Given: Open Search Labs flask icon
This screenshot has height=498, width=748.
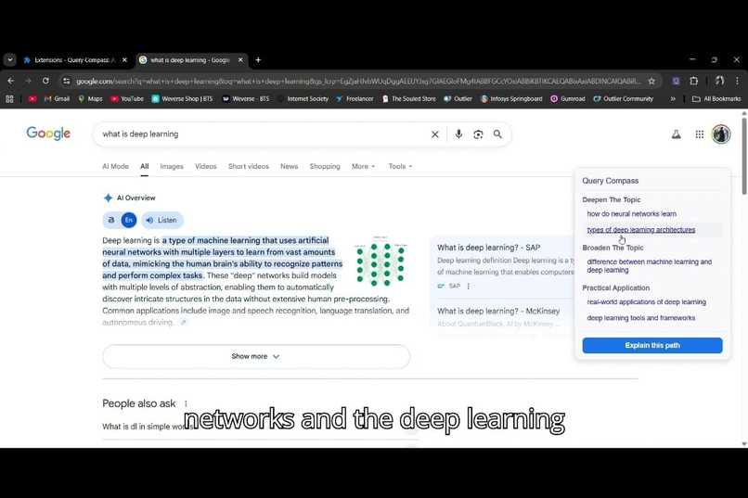Looking at the screenshot, I should pos(676,134).
